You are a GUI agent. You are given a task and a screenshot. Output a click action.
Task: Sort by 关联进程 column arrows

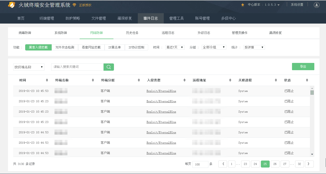(276, 80)
